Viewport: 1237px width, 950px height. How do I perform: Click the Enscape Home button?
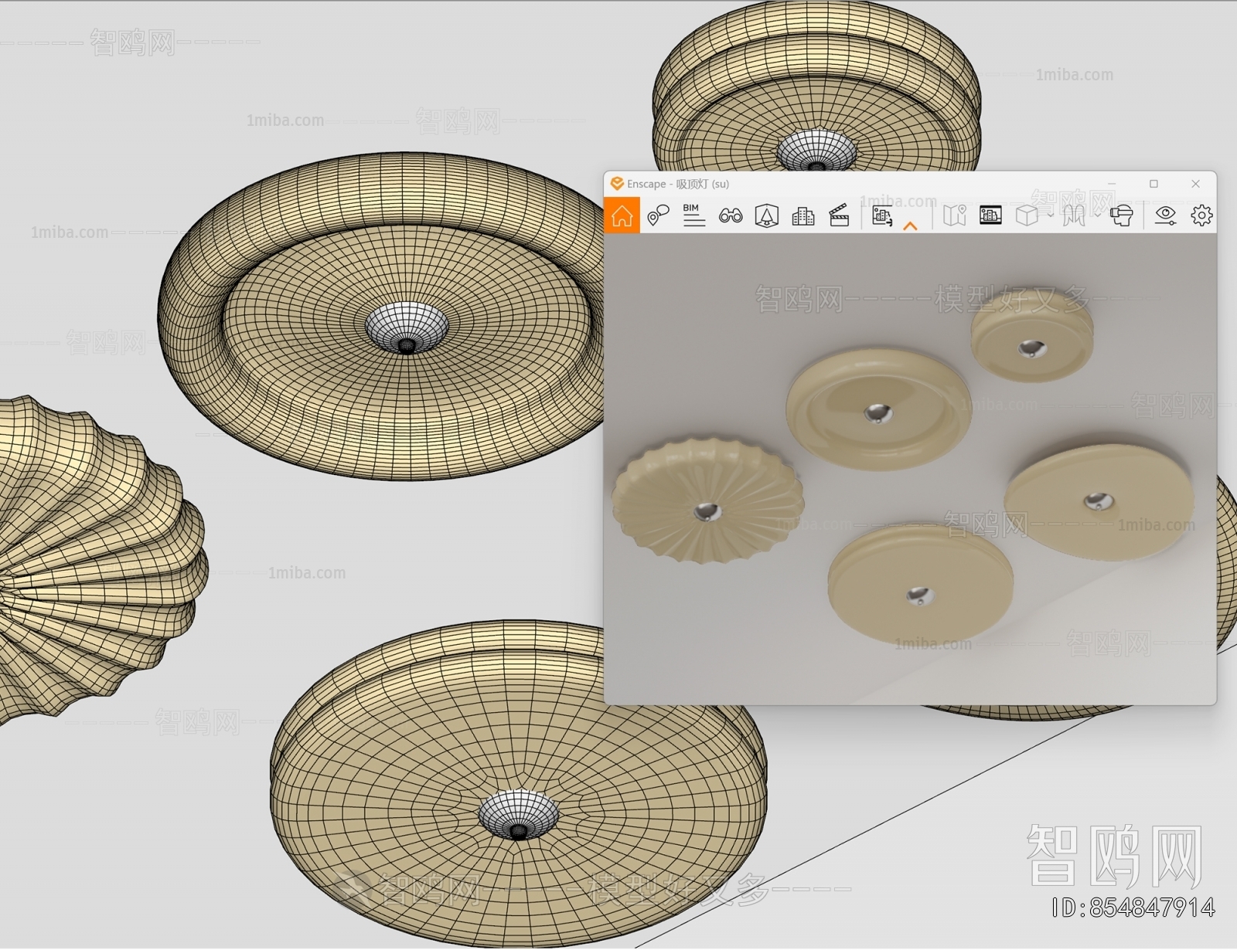pyautogui.click(x=622, y=215)
